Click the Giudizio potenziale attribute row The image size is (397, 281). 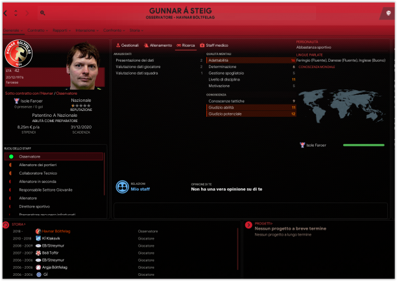click(251, 114)
